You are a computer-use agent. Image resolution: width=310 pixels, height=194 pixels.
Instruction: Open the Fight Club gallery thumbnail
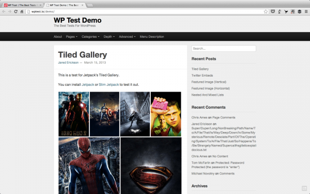166,114
